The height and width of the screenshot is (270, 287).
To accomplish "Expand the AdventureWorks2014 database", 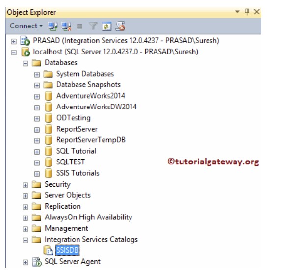I will (37, 97).
